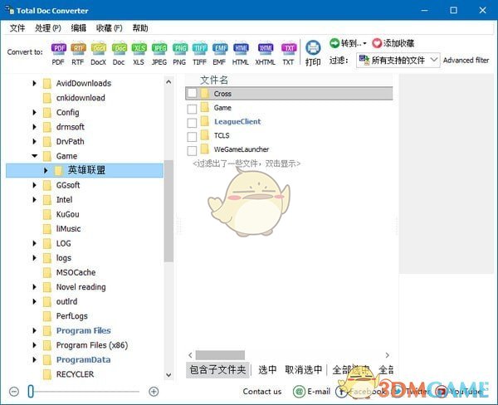The width and height of the screenshot is (498, 405).
Task: Select the TIFF format icon
Action: pos(200,49)
